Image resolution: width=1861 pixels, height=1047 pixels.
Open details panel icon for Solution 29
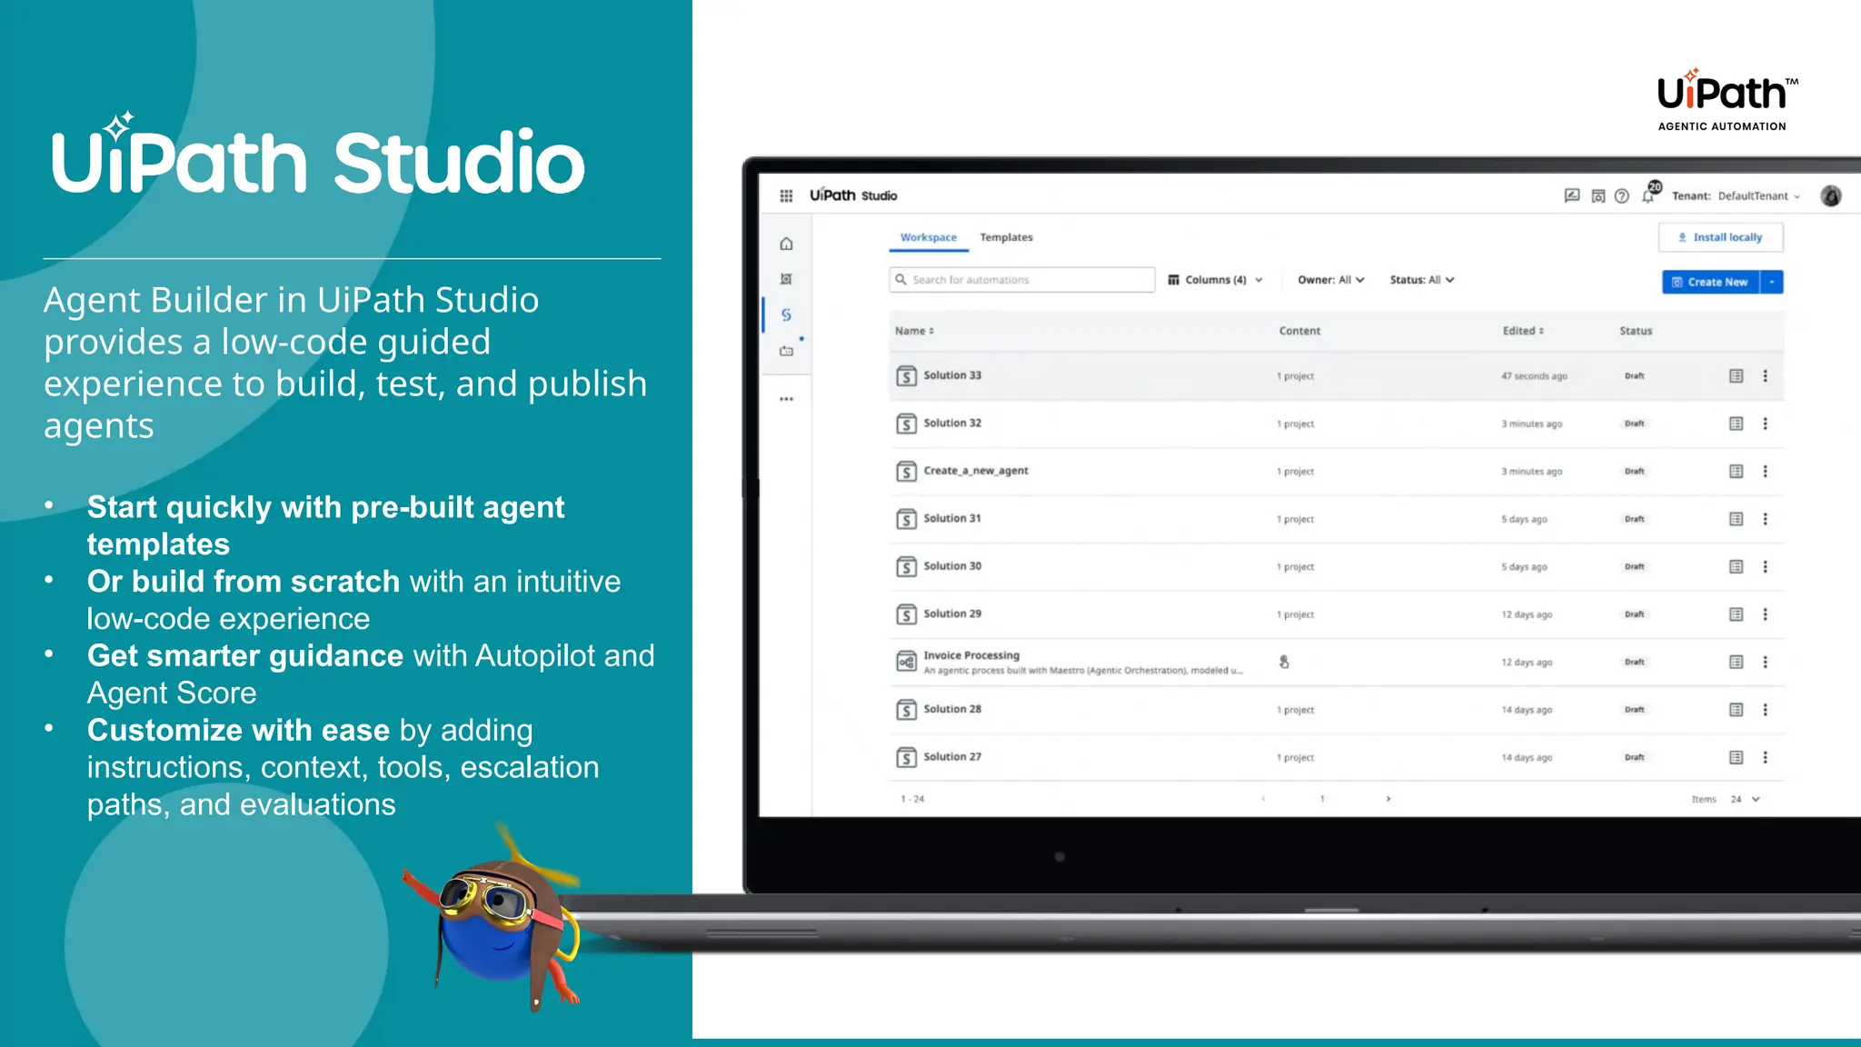(1736, 614)
